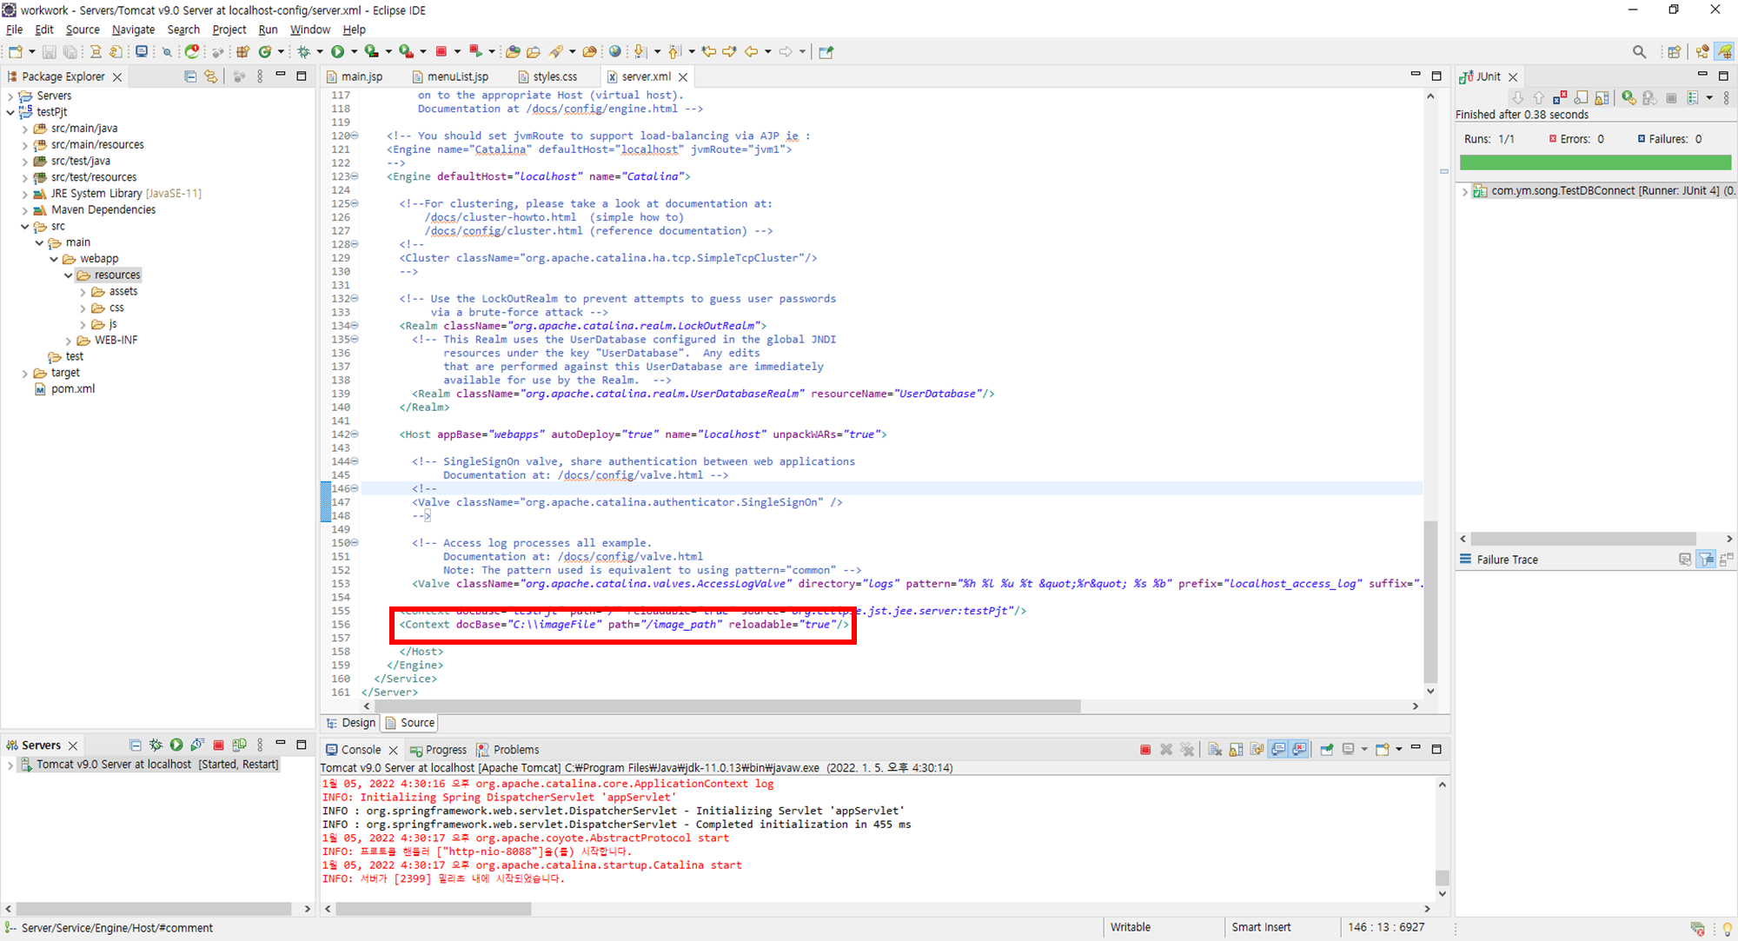Toggle JUnit Scroll Lock

point(1602,97)
